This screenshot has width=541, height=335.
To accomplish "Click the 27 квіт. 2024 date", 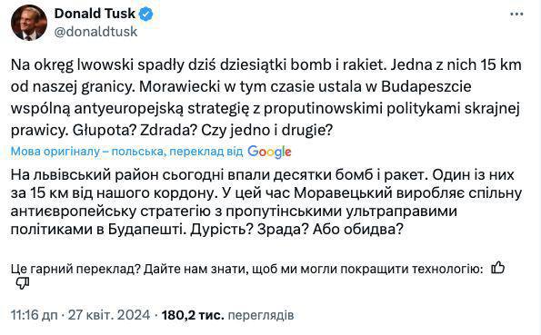I will coord(109,315).
